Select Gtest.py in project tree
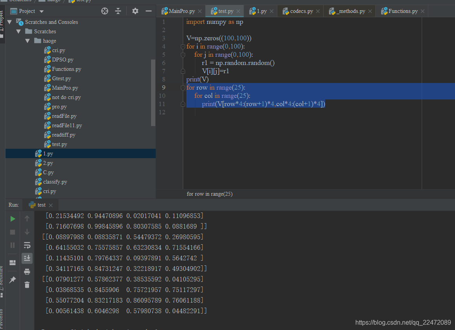Screen dimensions: 455x330 coord(62,78)
